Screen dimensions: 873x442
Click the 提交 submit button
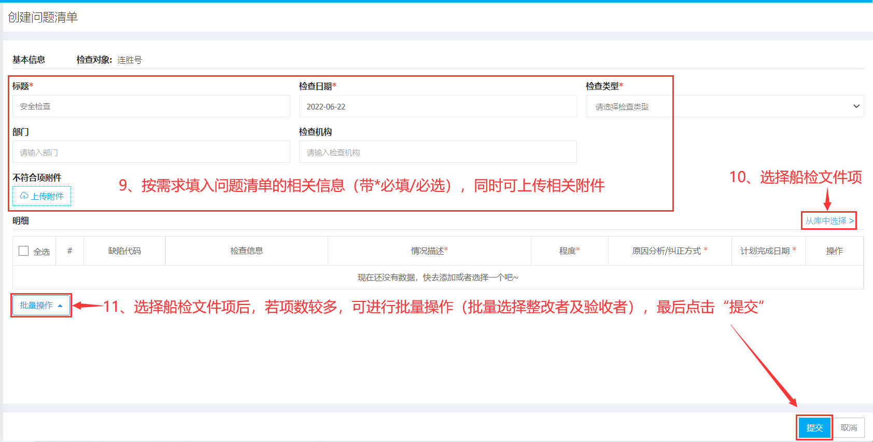click(x=814, y=427)
